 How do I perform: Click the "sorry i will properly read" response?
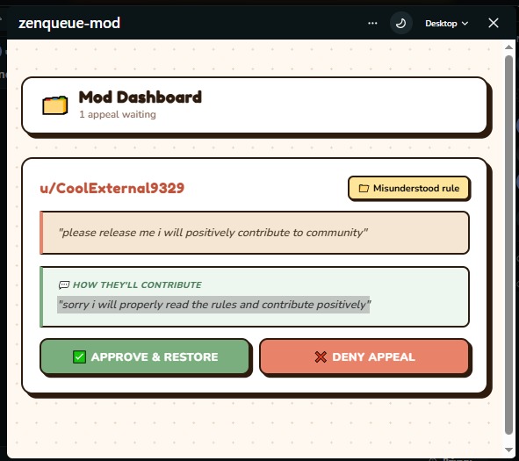[x=213, y=305]
